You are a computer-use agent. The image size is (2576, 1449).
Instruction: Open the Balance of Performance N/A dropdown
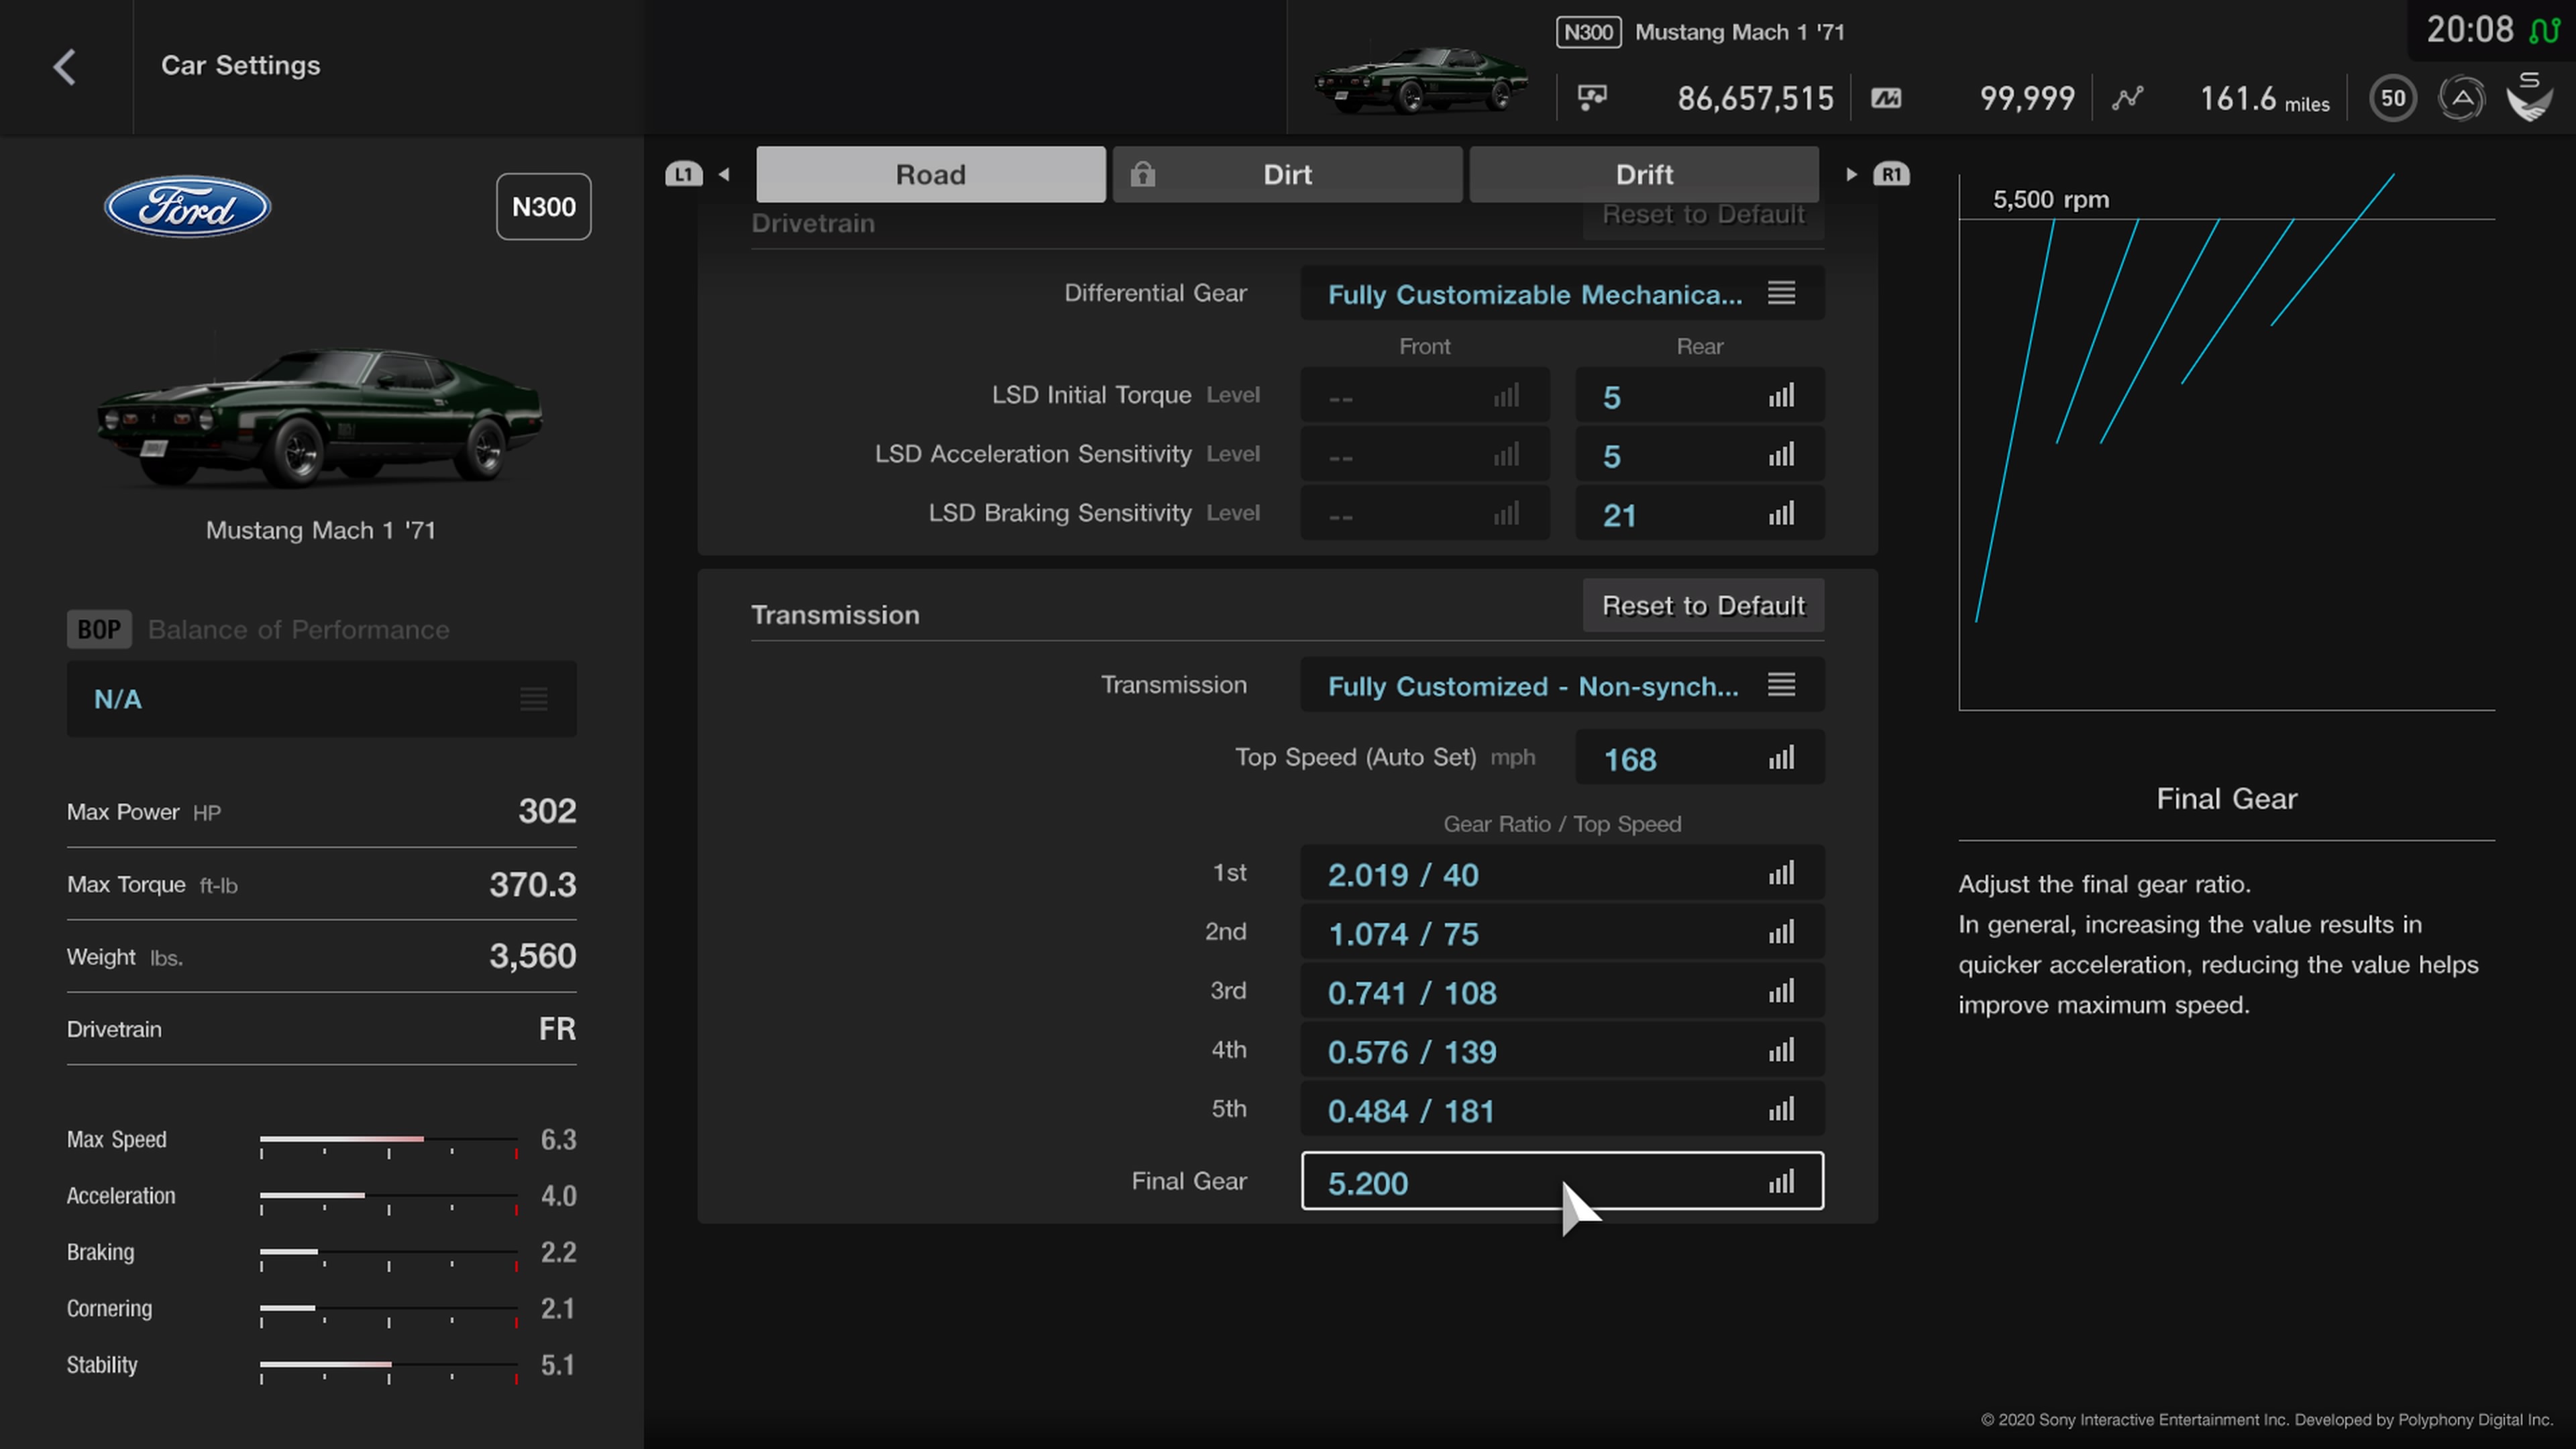pyautogui.click(x=322, y=699)
